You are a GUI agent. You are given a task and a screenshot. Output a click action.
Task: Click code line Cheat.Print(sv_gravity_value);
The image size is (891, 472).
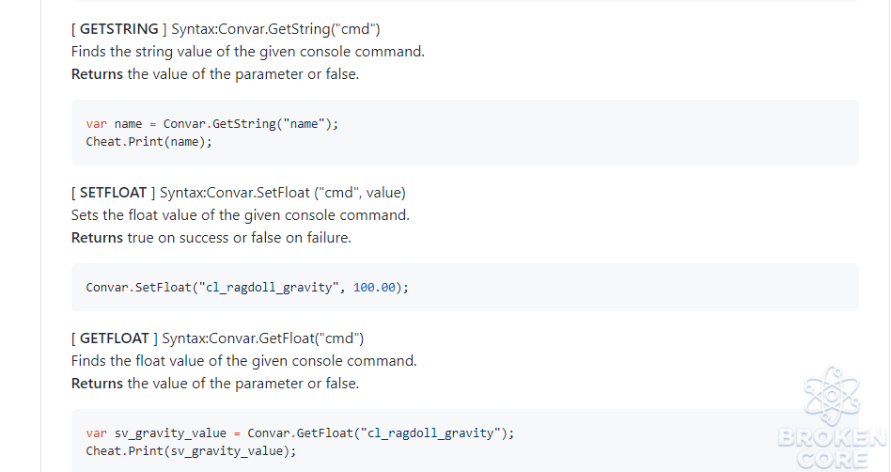coord(191,451)
